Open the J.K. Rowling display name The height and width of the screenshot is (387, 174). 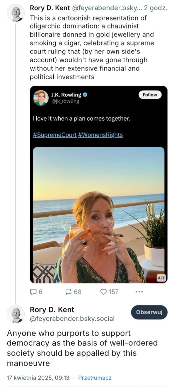coord(66,95)
